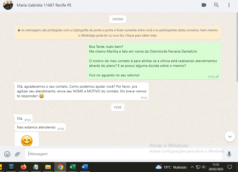238x172 pixels.
Task: Open Word from taskbar
Action: (85, 167)
